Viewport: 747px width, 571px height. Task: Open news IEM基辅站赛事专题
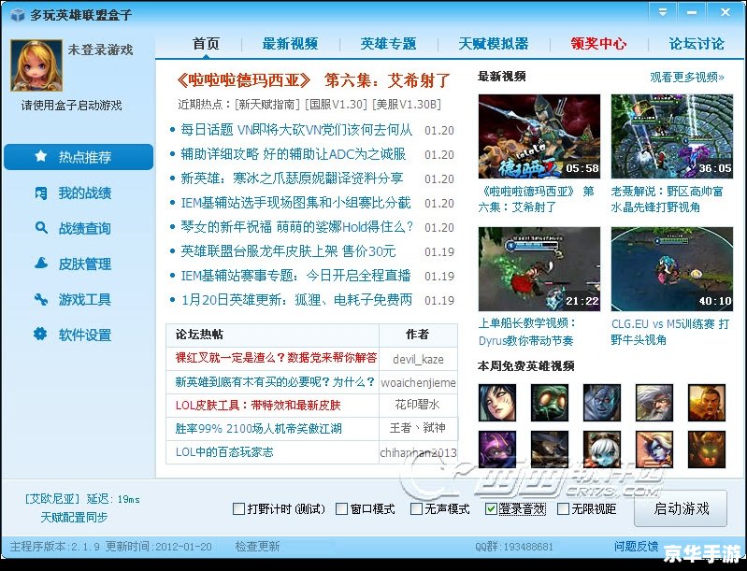click(x=295, y=276)
